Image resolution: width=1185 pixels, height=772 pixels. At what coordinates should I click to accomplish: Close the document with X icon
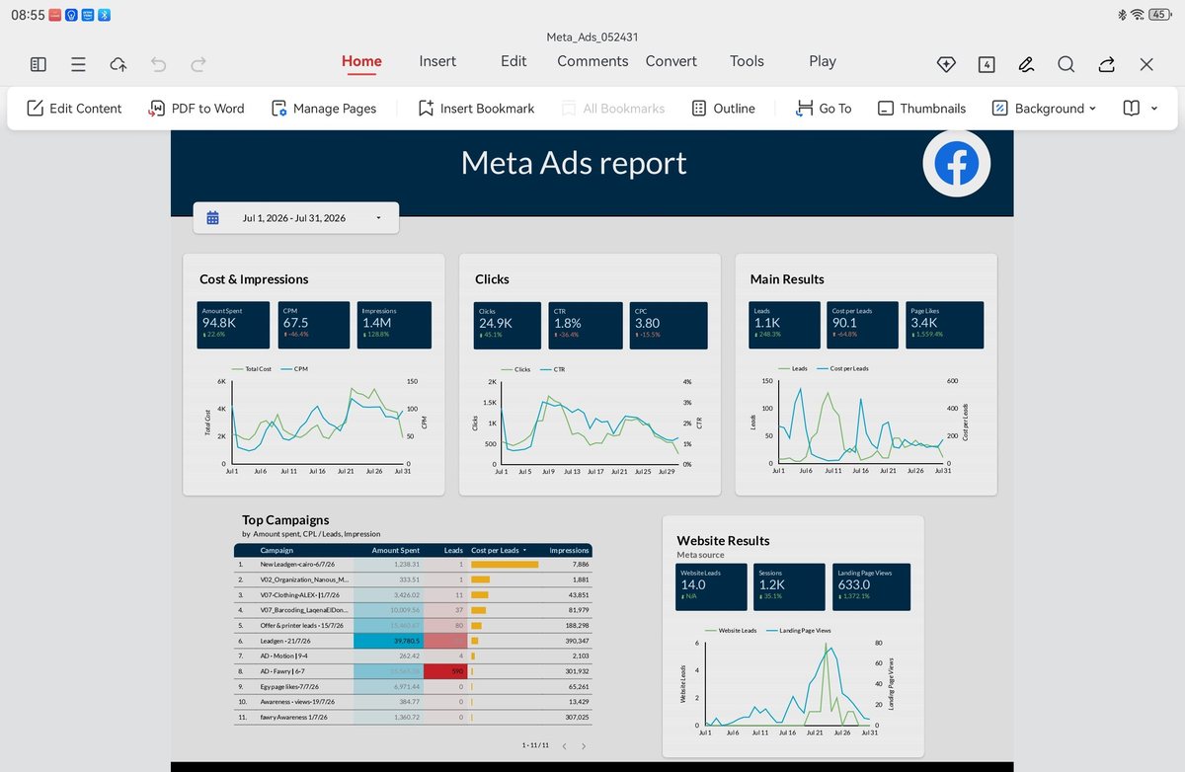1146,64
